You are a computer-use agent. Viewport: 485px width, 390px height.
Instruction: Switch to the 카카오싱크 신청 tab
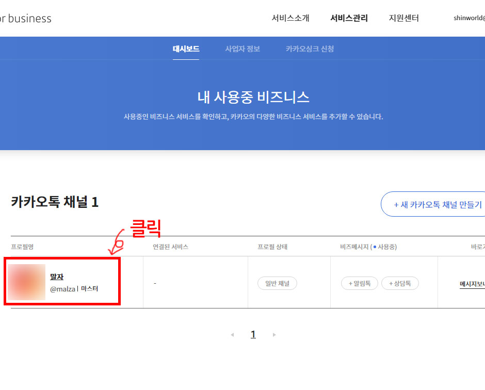pos(310,48)
